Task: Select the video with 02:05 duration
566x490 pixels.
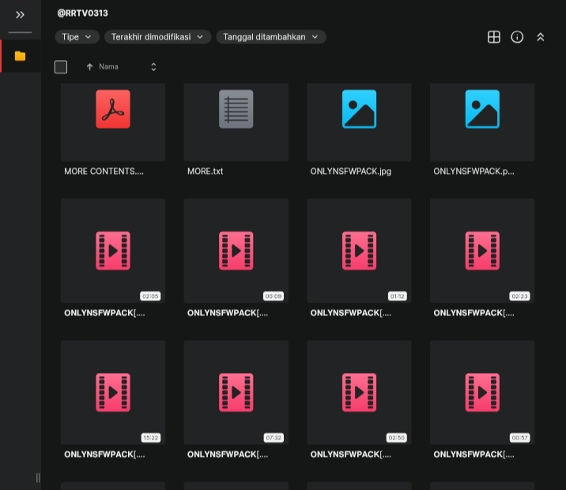Action: tap(113, 251)
